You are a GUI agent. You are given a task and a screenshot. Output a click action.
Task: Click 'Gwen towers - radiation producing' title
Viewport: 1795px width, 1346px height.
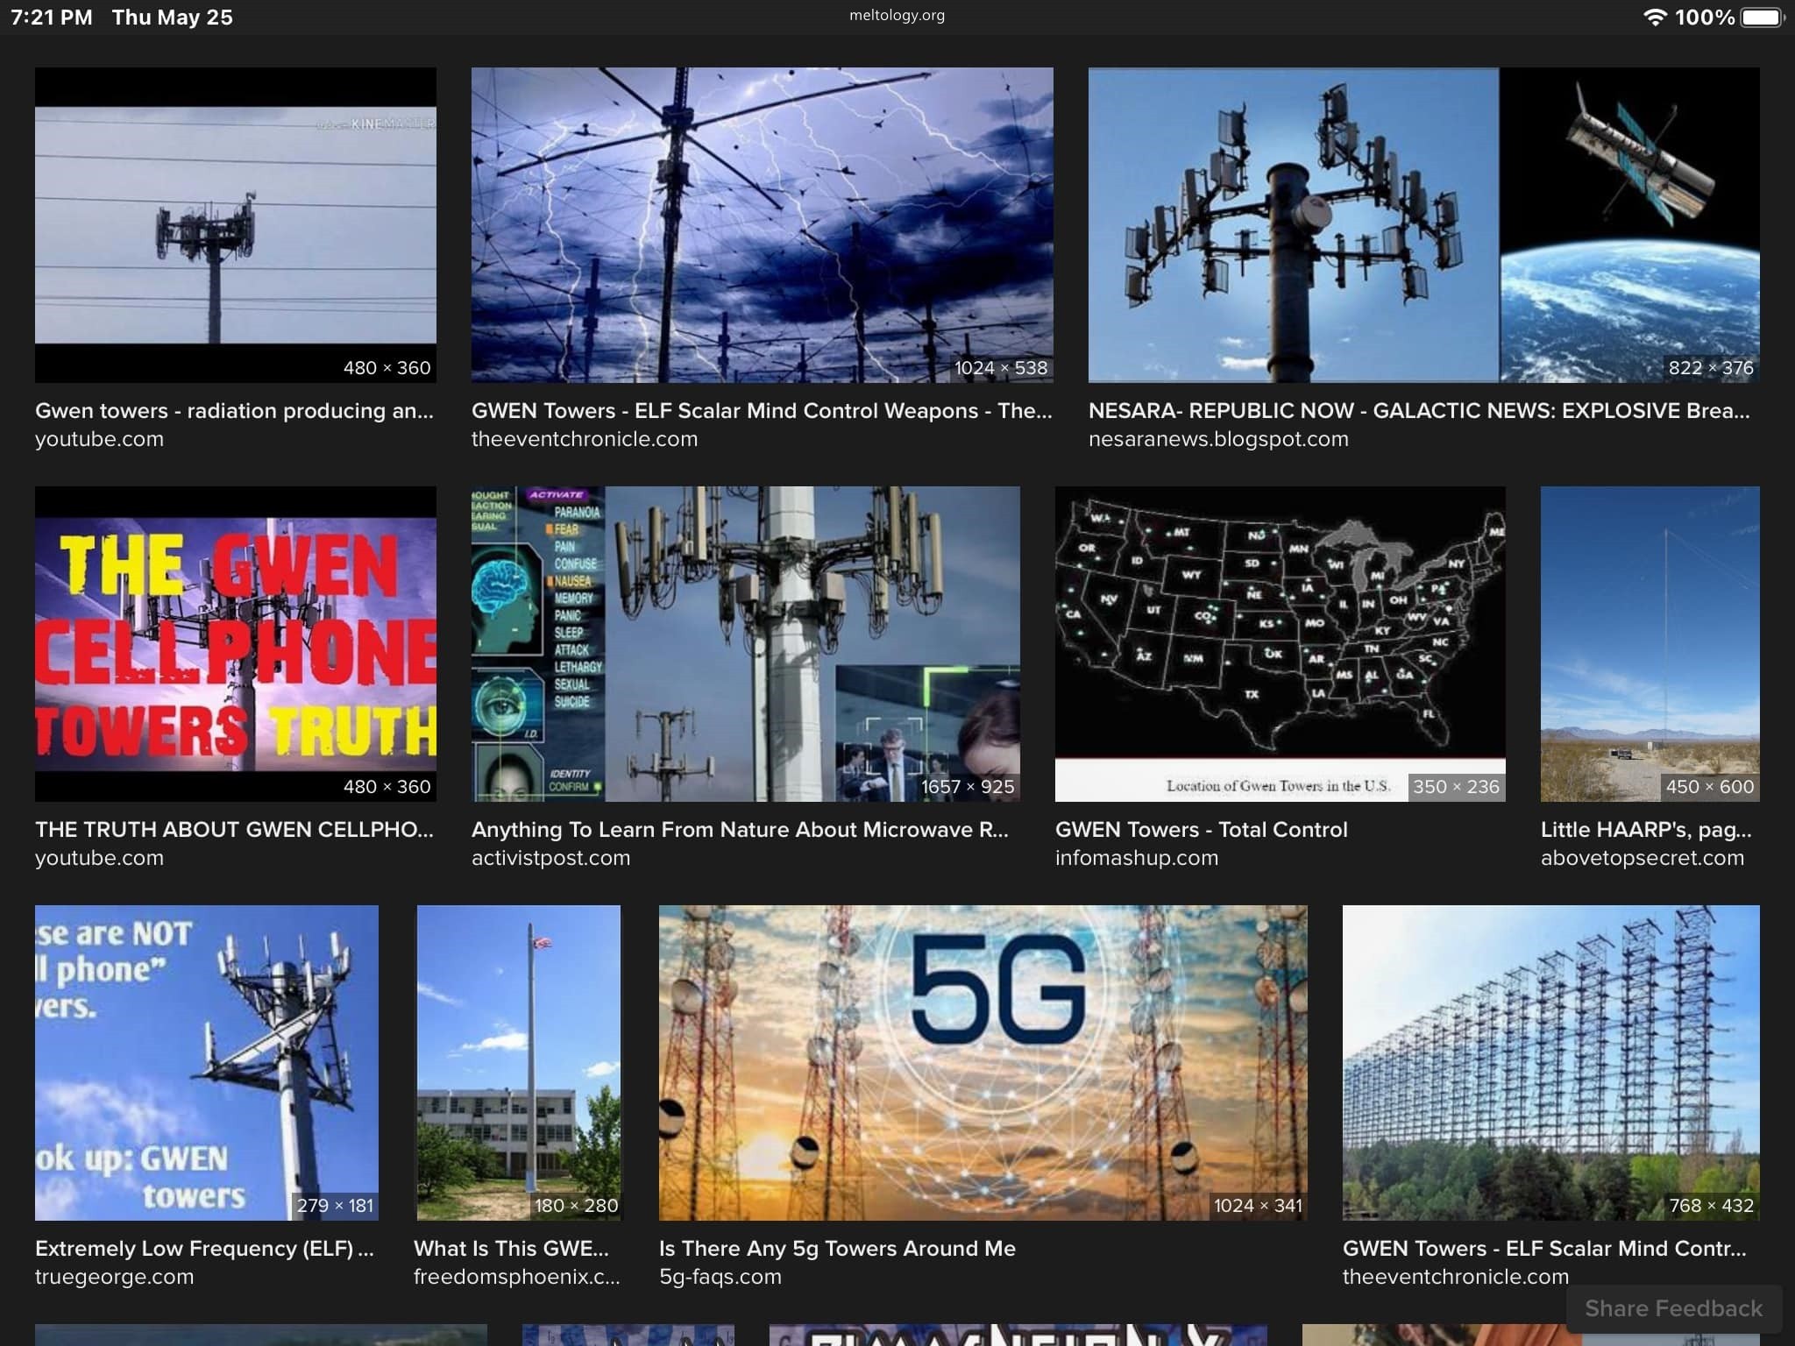point(234,411)
